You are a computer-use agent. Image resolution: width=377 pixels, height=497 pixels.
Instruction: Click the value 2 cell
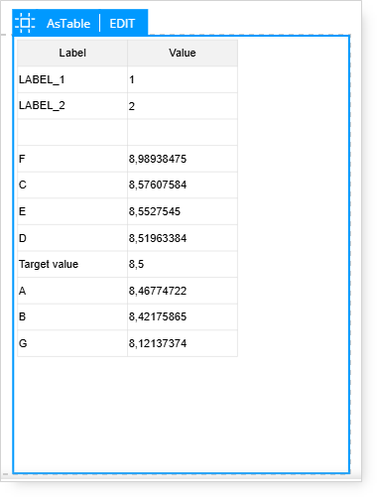[183, 106]
